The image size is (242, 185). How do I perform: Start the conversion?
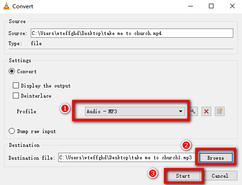coord(183,176)
